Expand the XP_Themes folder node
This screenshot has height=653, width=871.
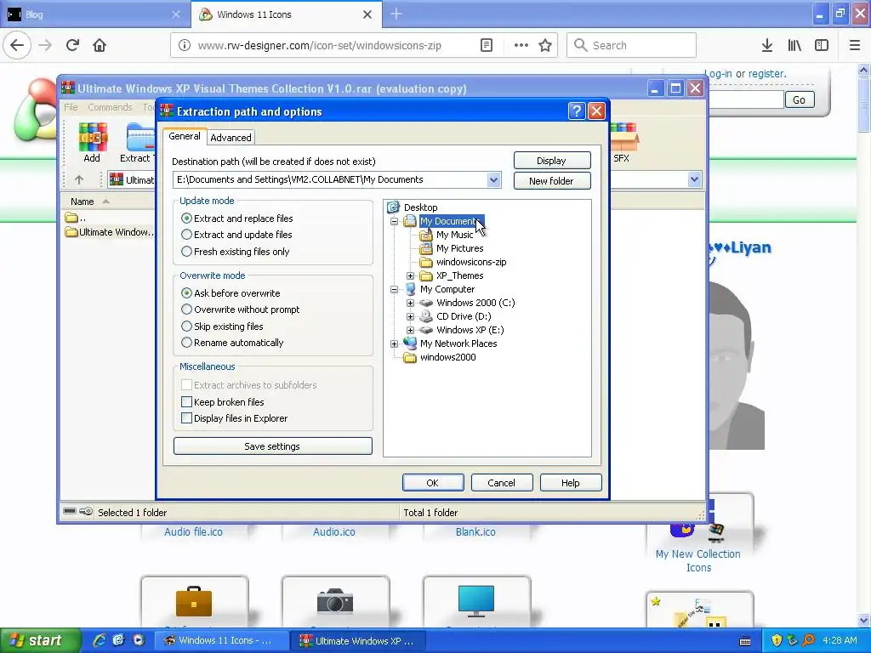[410, 275]
